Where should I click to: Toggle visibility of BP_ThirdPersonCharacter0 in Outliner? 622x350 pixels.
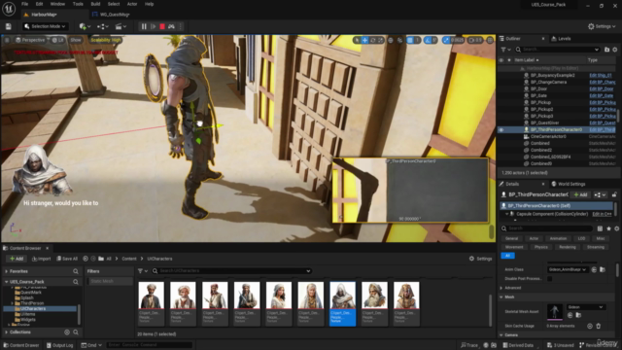click(x=501, y=129)
